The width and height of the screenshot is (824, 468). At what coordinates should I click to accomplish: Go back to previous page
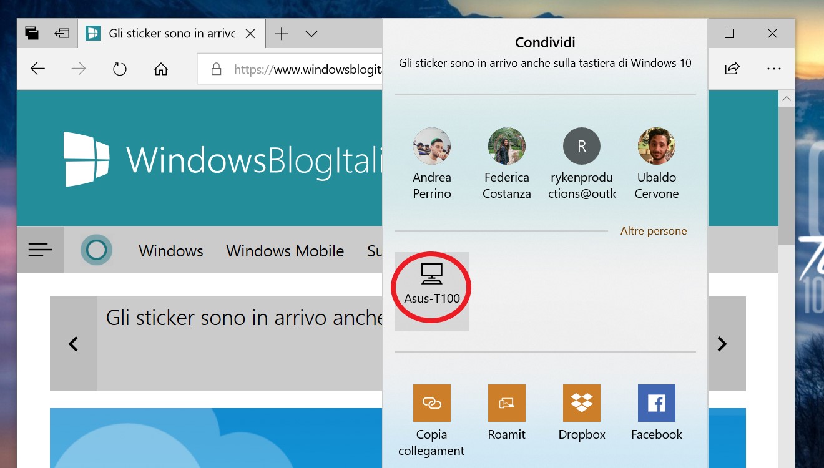(x=38, y=69)
